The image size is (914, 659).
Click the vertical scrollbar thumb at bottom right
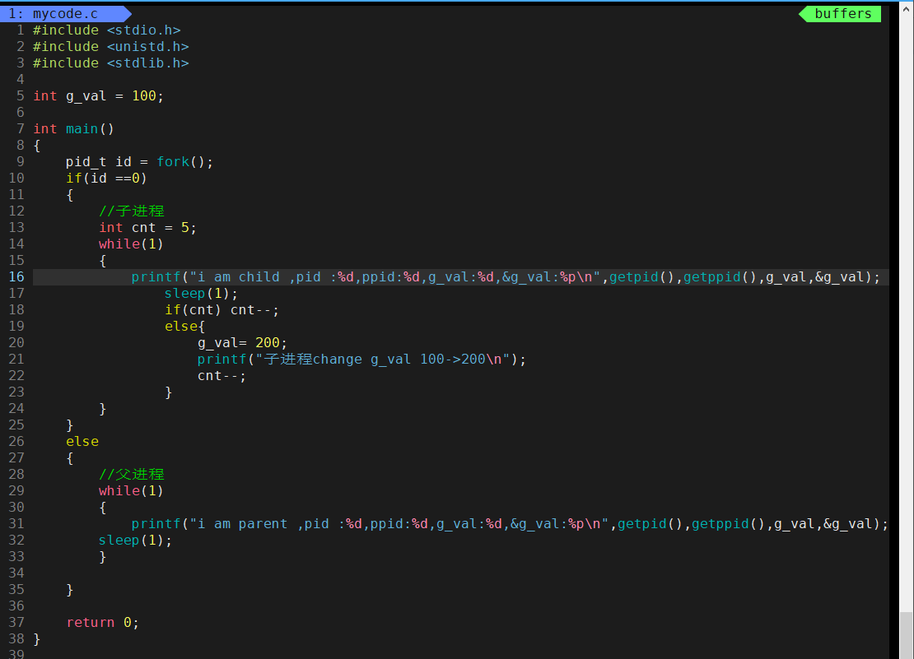point(907,635)
